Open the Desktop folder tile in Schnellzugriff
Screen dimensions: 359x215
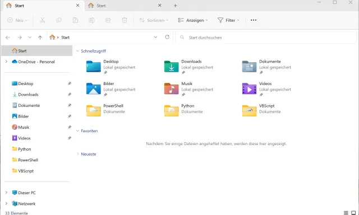pos(111,67)
